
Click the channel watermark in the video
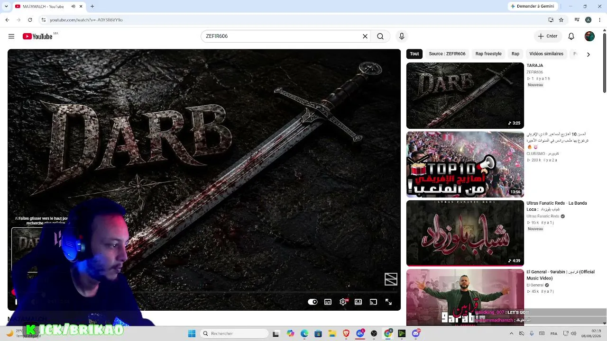[x=391, y=279]
